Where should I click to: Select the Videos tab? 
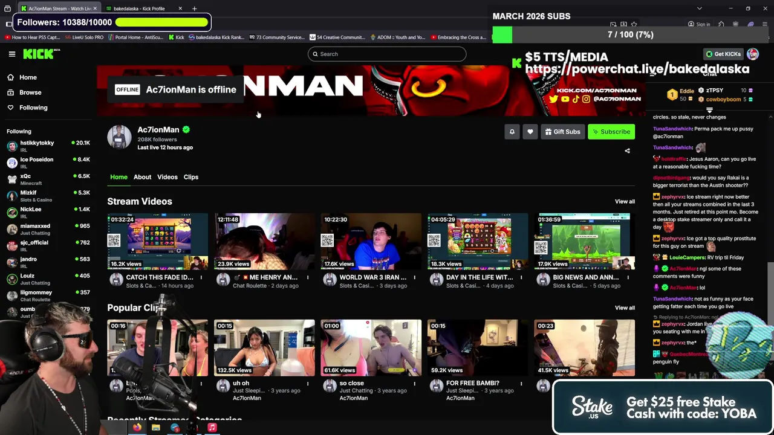click(167, 177)
